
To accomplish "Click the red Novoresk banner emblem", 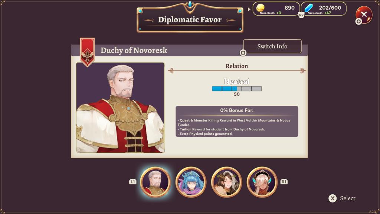I will pos(87,52).
